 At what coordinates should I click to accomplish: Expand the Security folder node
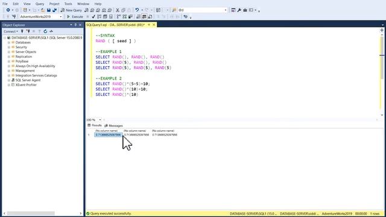(x=9, y=47)
